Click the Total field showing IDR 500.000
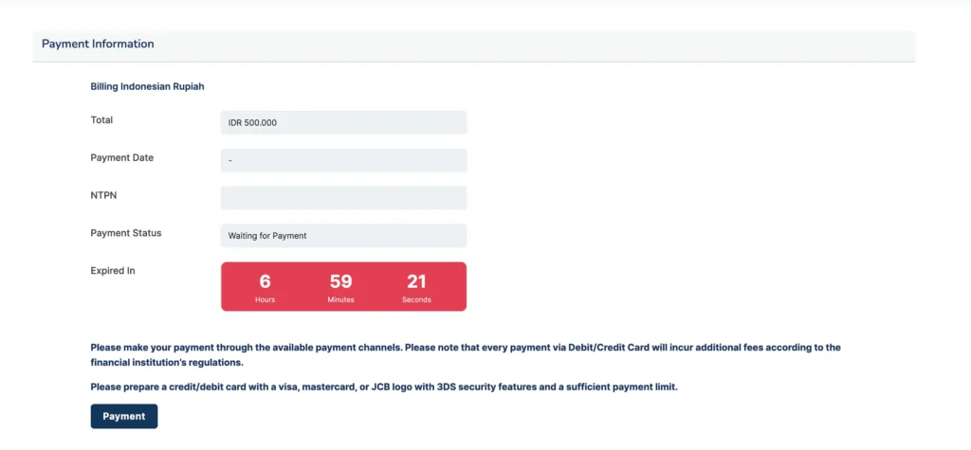This screenshot has height=450, width=971. pos(343,122)
